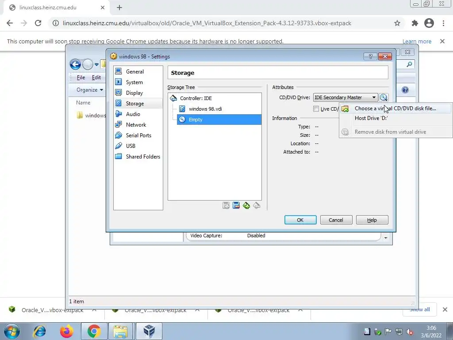The image size is (453, 340).
Task: Close the Chrome downloads bar
Action: click(445, 309)
